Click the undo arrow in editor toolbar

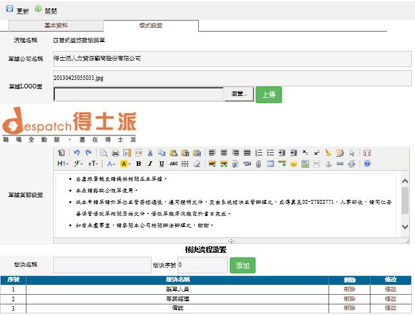[77, 153]
